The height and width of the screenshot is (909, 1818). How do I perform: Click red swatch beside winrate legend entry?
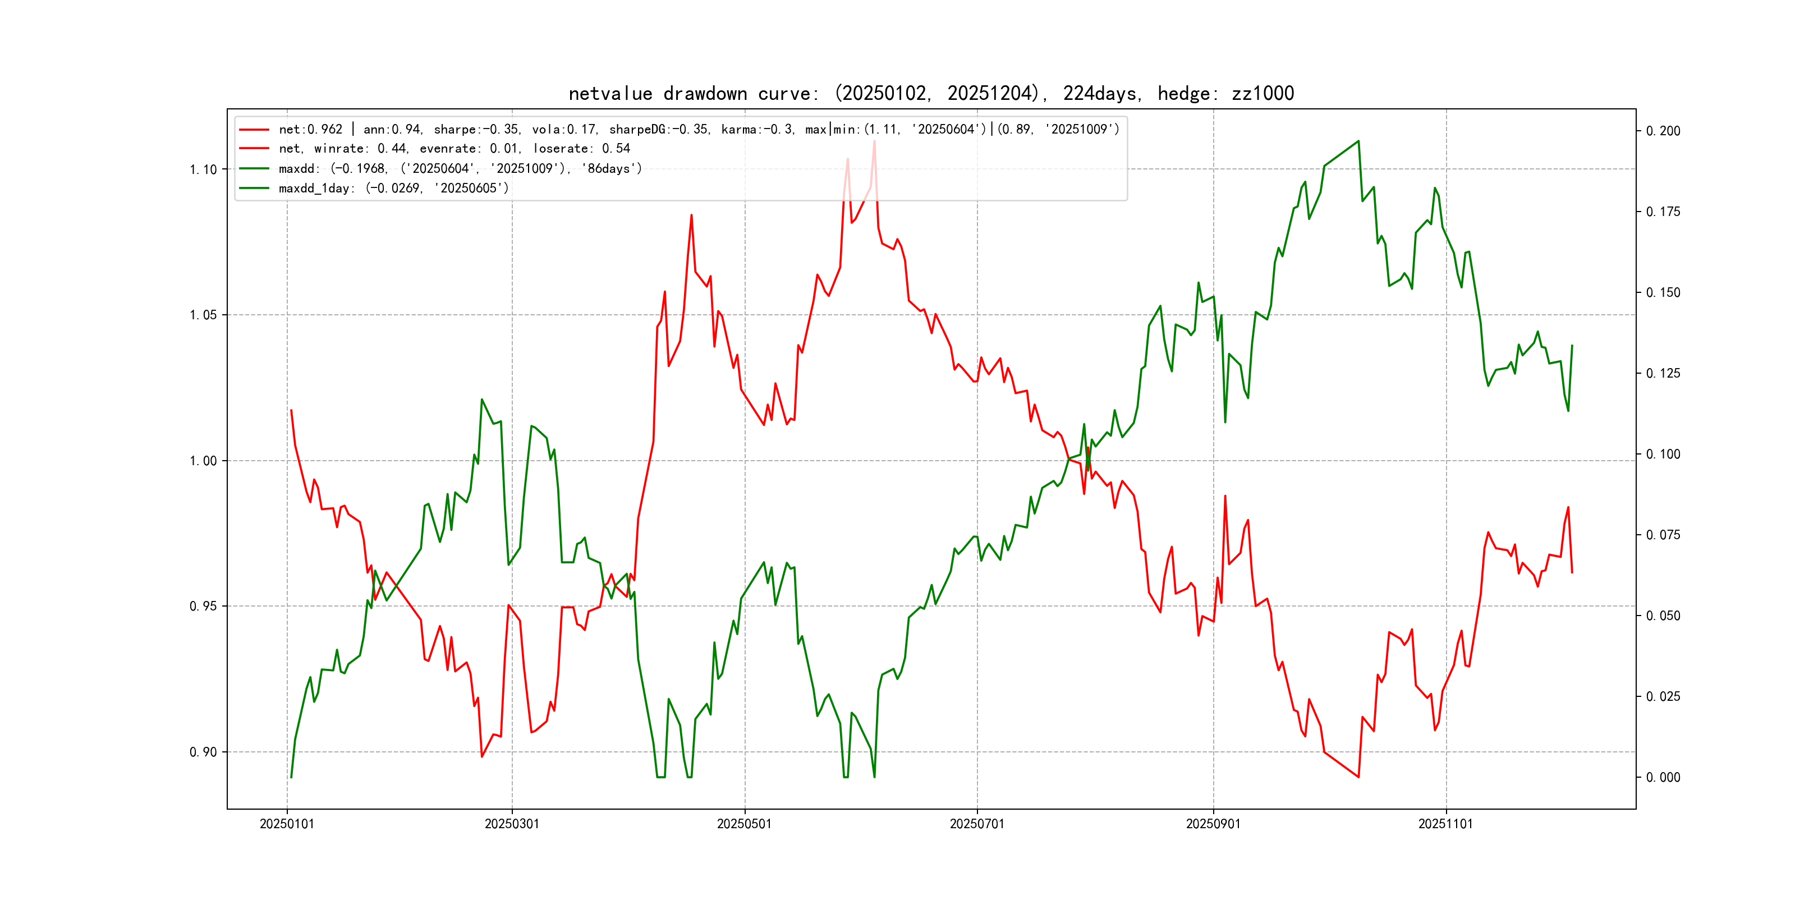[254, 148]
